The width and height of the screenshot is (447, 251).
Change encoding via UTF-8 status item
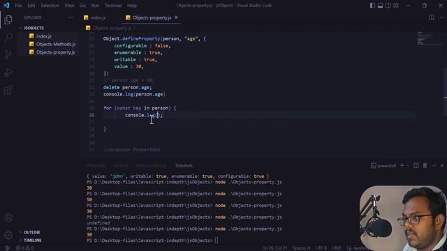321,248
